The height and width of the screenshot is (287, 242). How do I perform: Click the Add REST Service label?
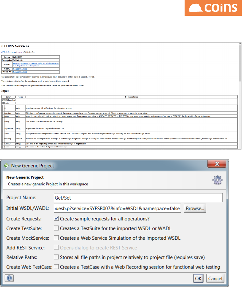[25, 248]
